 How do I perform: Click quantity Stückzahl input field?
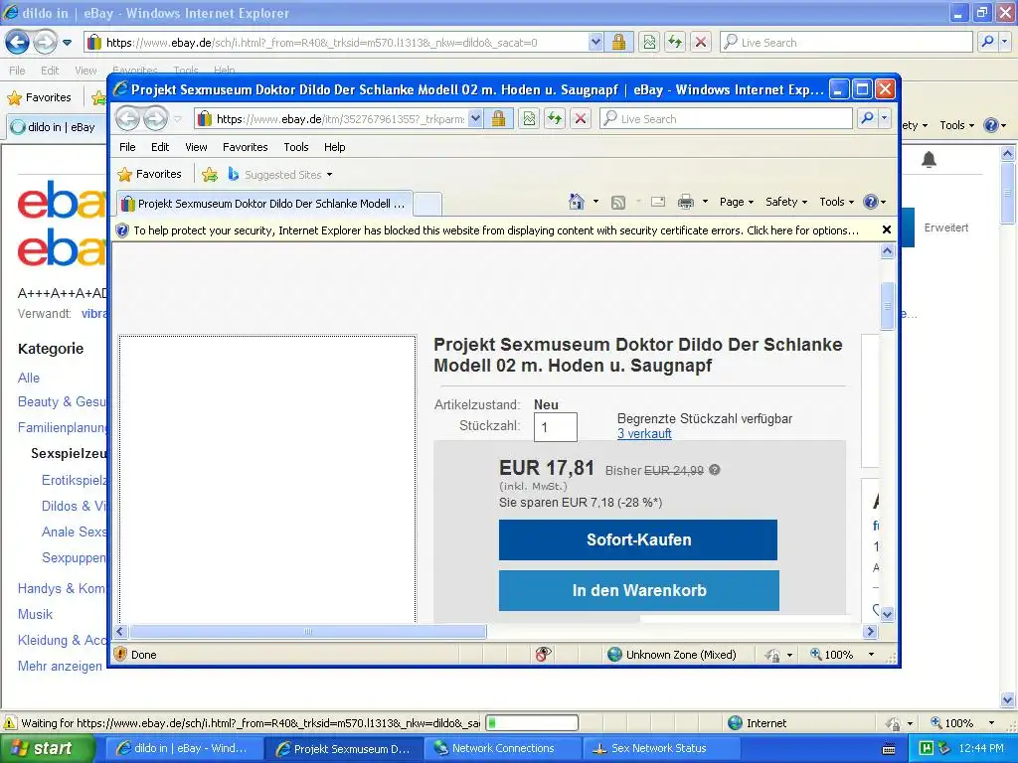pos(555,427)
